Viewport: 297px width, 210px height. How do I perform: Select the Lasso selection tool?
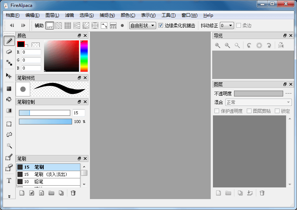(x=9, y=135)
